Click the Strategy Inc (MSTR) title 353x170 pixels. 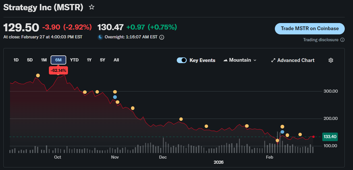[x=43, y=7]
